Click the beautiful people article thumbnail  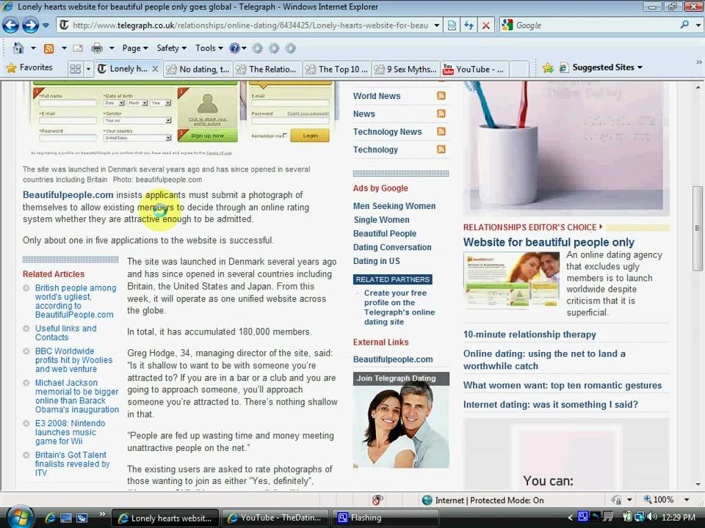[x=511, y=281]
